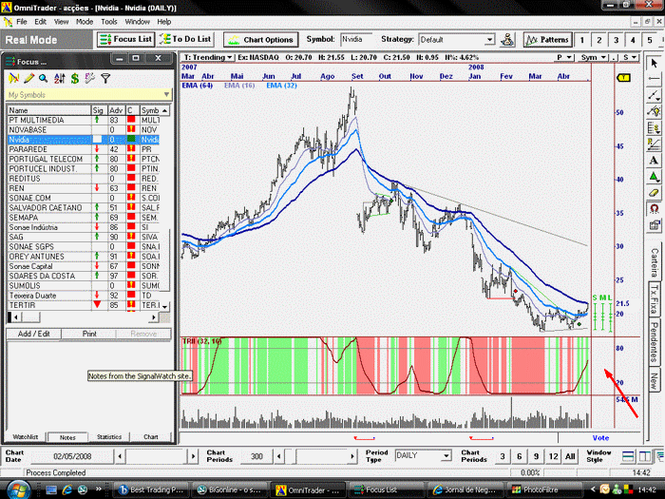665x499 pixels.
Task: Expand the My Symbols dropdown
Action: pyautogui.click(x=166, y=95)
